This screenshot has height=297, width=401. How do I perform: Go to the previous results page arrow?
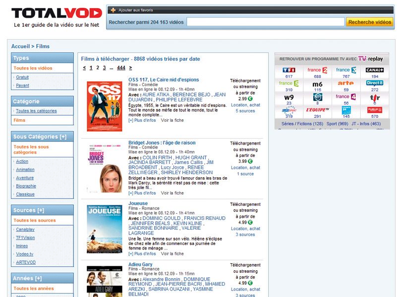tap(84, 68)
